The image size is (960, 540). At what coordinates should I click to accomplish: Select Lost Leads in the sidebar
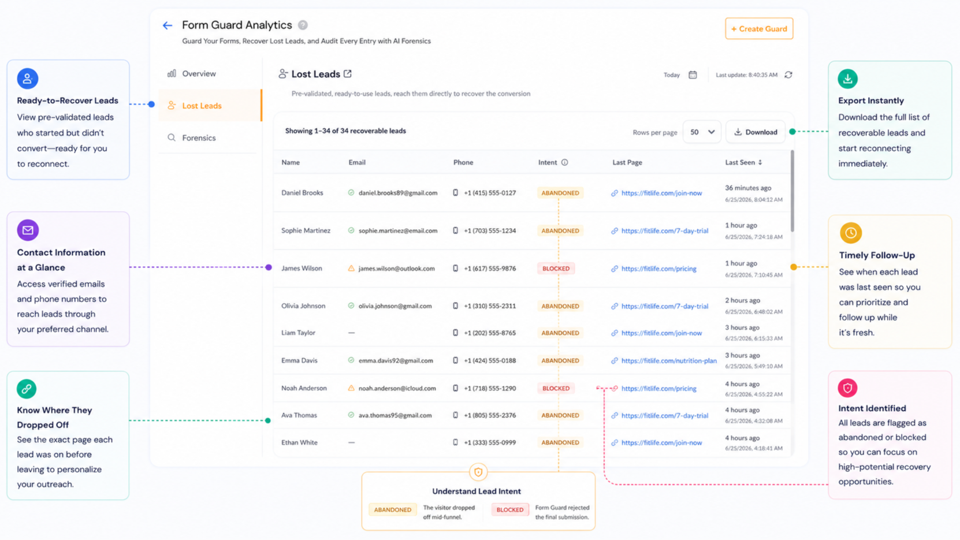210,106
